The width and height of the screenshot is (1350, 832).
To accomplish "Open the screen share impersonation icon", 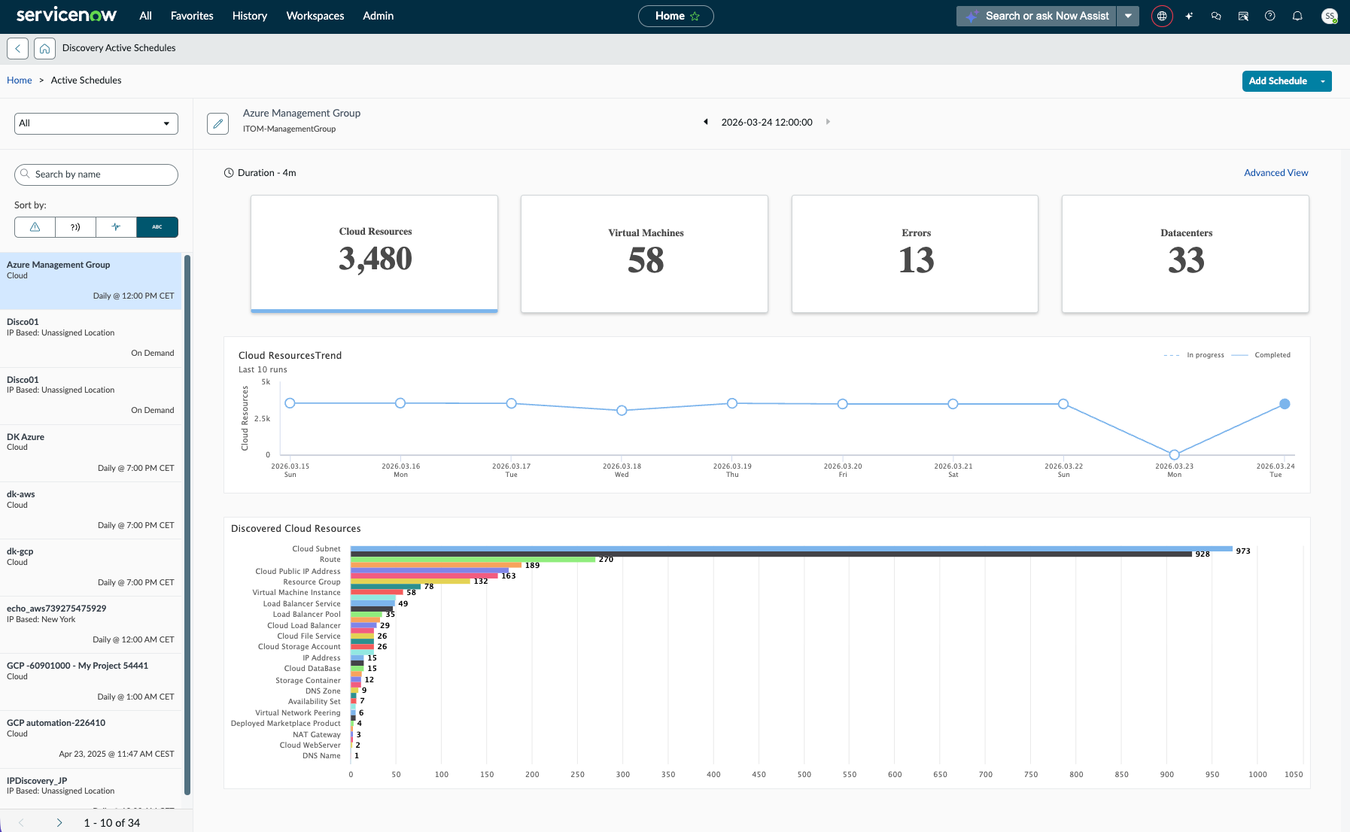I will point(1243,16).
